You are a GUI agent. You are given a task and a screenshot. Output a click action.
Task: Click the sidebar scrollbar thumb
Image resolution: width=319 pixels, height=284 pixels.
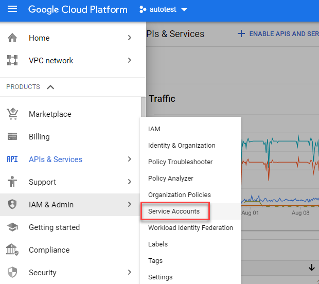[x=143, y=107]
